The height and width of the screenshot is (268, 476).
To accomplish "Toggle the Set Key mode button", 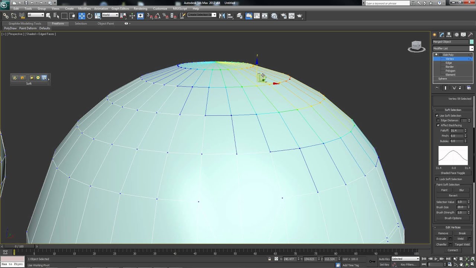I will pyautogui.click(x=384, y=265).
